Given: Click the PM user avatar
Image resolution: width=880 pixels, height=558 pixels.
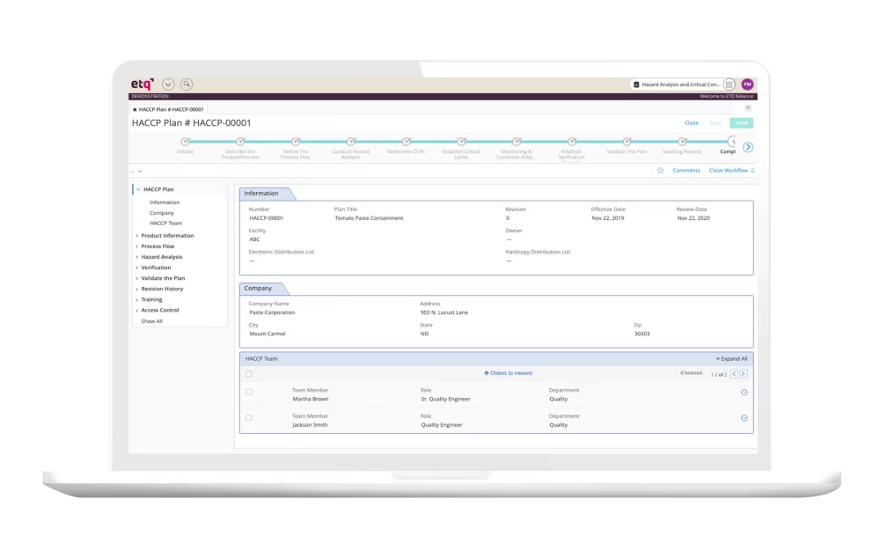Looking at the screenshot, I should coord(747,84).
